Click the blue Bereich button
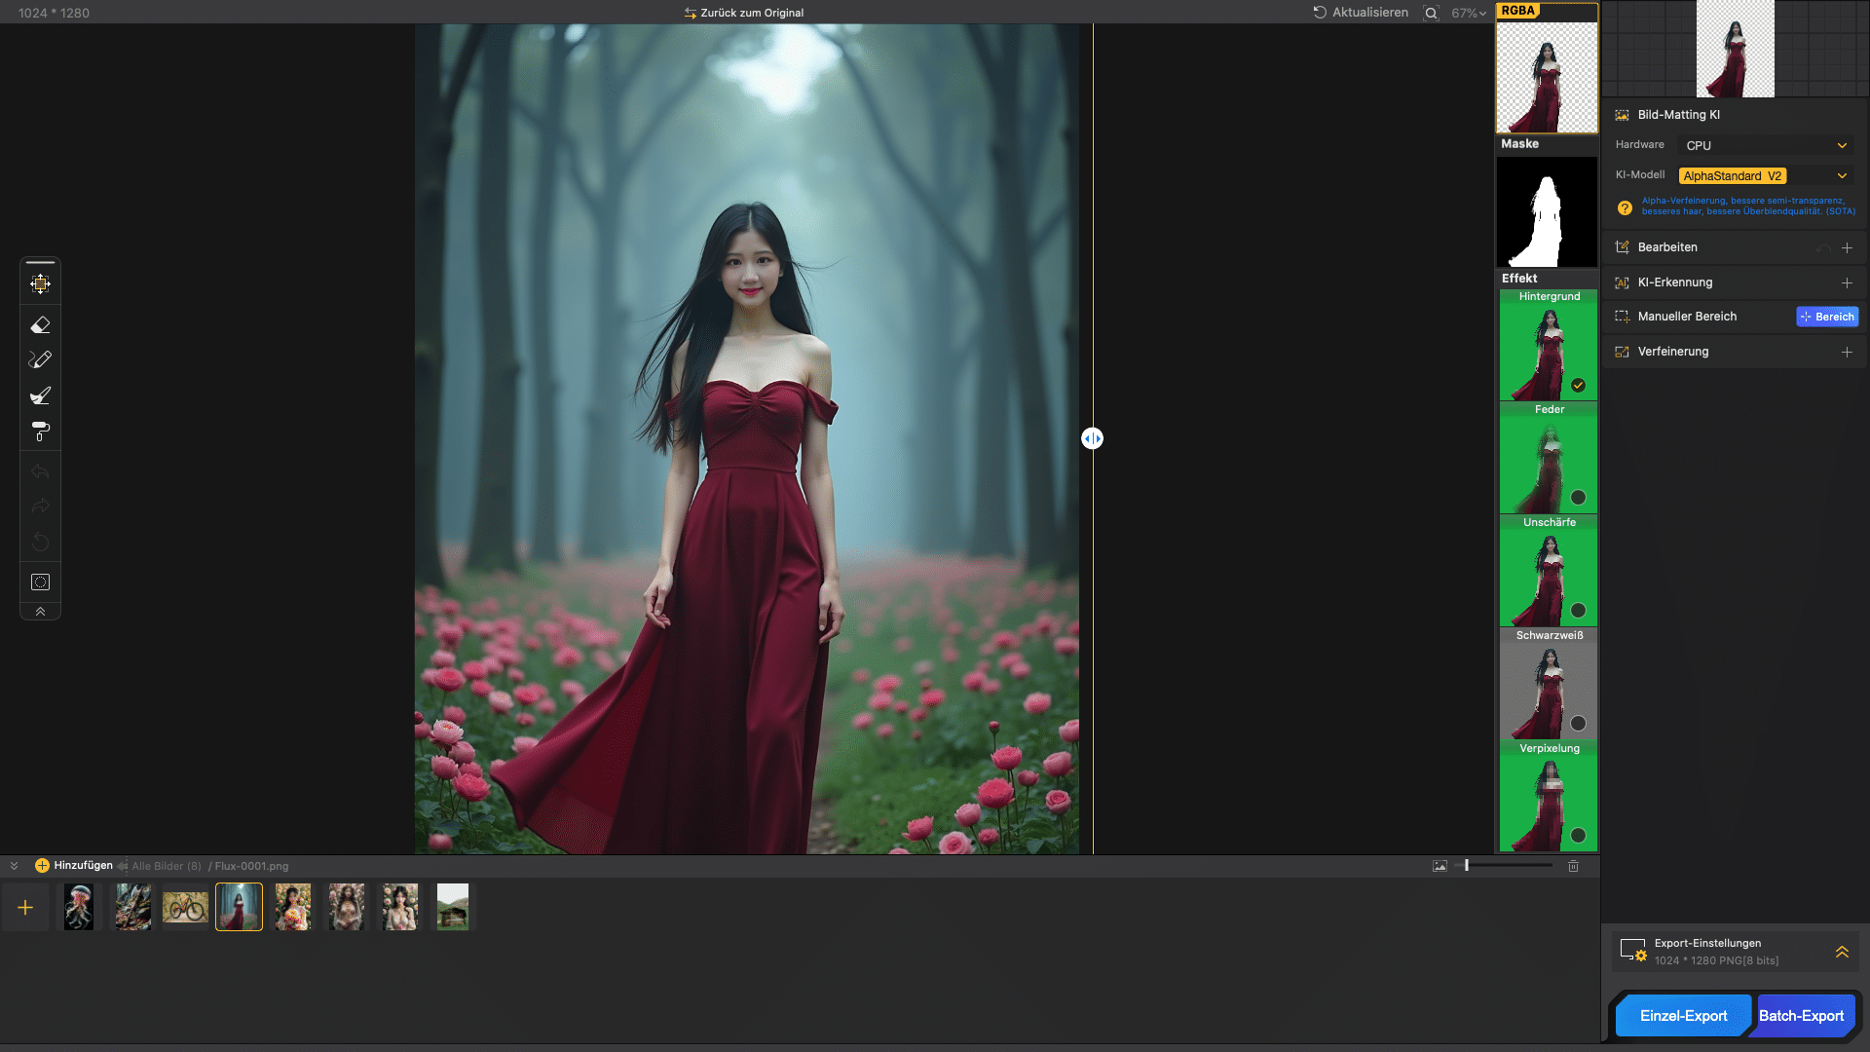Image resolution: width=1870 pixels, height=1052 pixels. 1827,317
